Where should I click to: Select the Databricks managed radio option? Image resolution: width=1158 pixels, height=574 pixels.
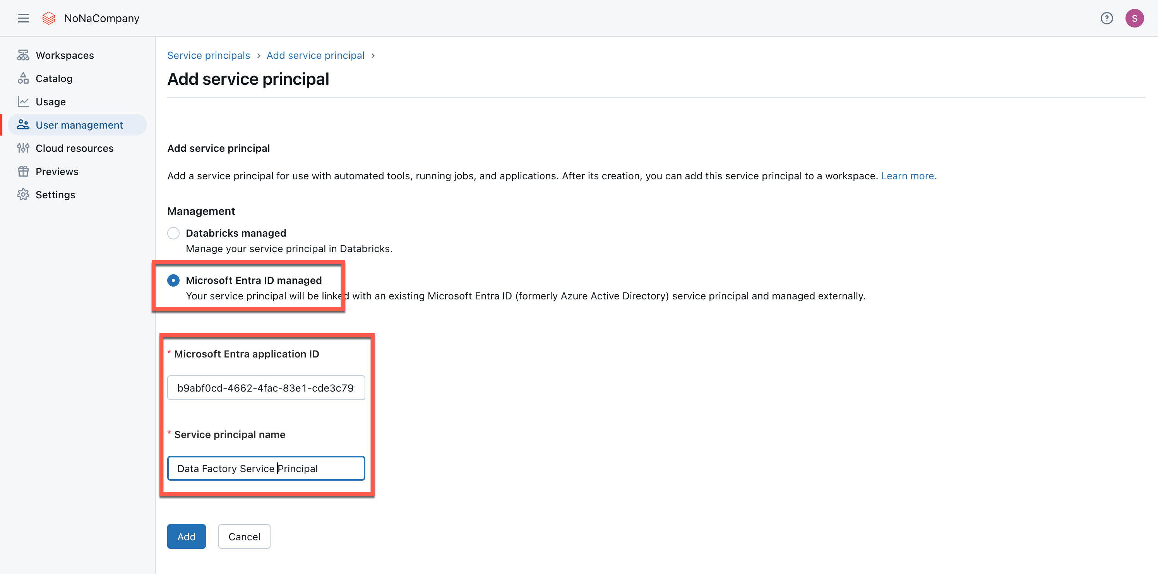point(173,233)
